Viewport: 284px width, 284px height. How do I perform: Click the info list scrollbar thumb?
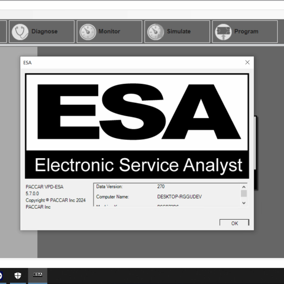coord(244,193)
